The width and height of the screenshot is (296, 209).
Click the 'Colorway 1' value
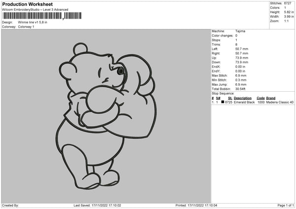point(26,27)
